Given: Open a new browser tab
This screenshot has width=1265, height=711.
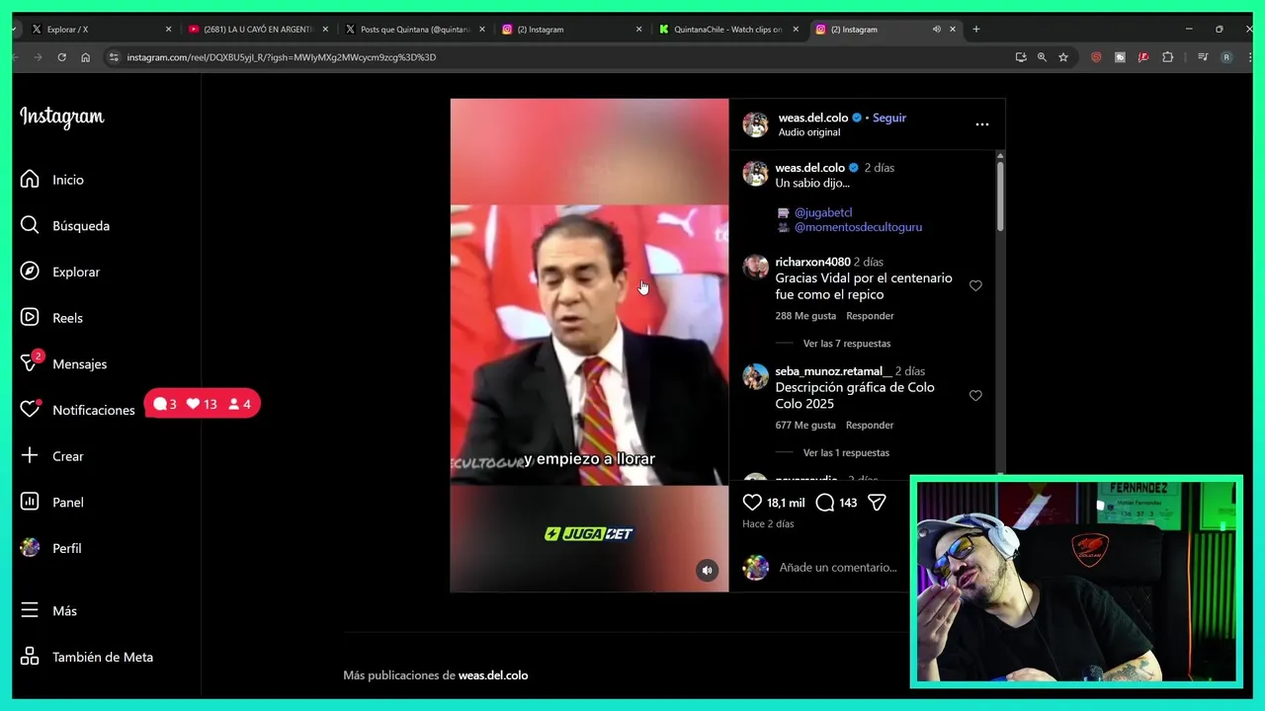Looking at the screenshot, I should [x=975, y=29].
